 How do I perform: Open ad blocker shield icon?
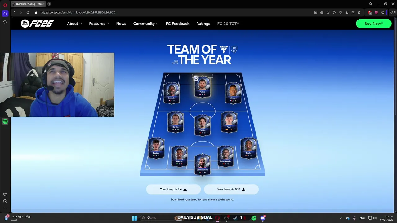328,12
